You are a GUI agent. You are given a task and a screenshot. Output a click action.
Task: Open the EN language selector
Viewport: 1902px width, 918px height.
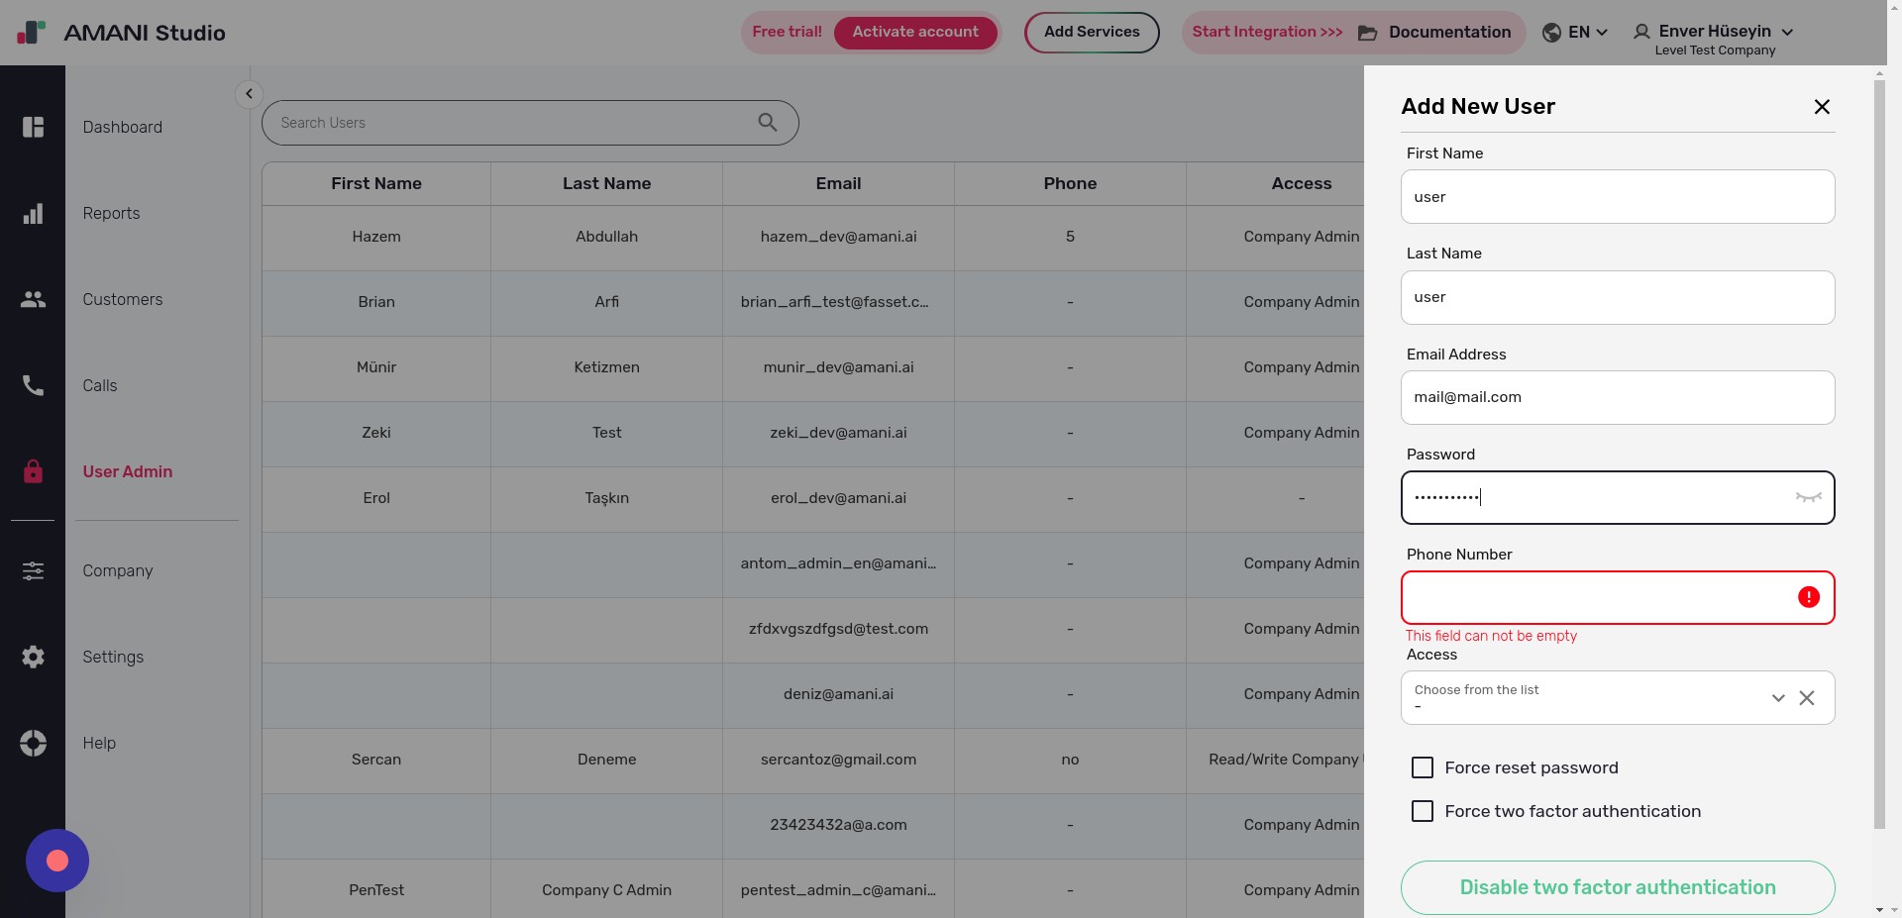[1575, 32]
